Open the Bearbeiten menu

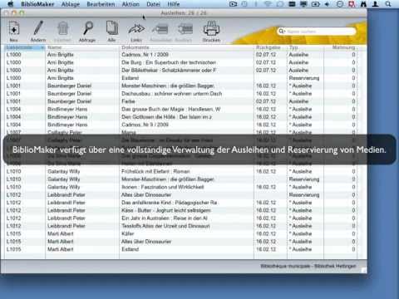tap(101, 4)
